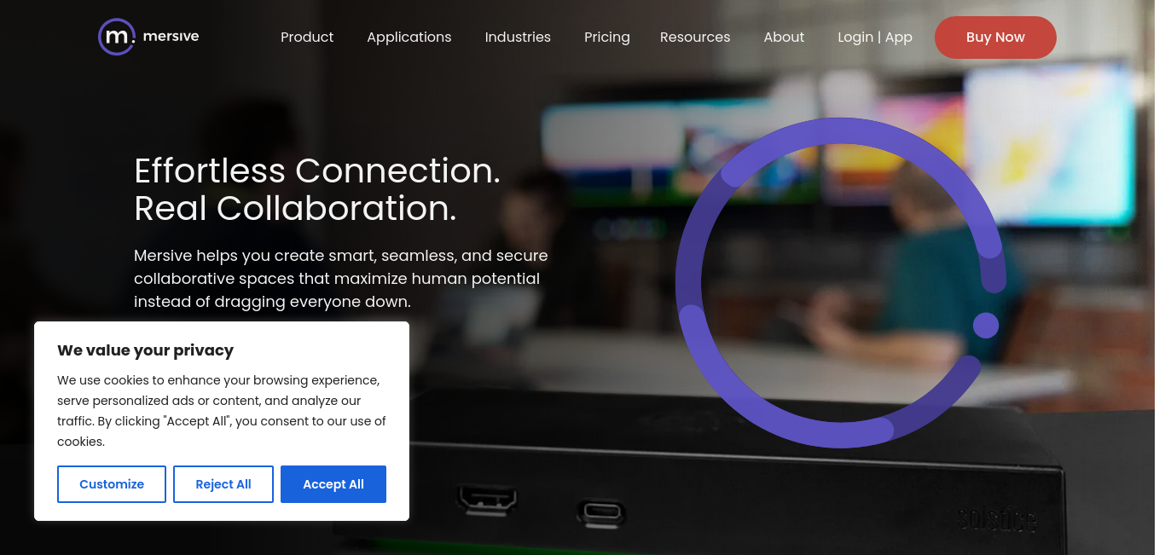Image resolution: width=1165 pixels, height=555 pixels.
Task: Click the HDMI port on the device
Action: tap(487, 499)
